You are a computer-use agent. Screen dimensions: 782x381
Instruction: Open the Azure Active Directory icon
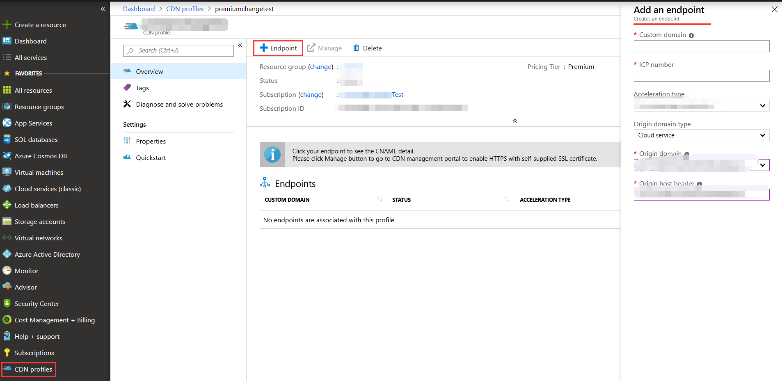click(7, 254)
